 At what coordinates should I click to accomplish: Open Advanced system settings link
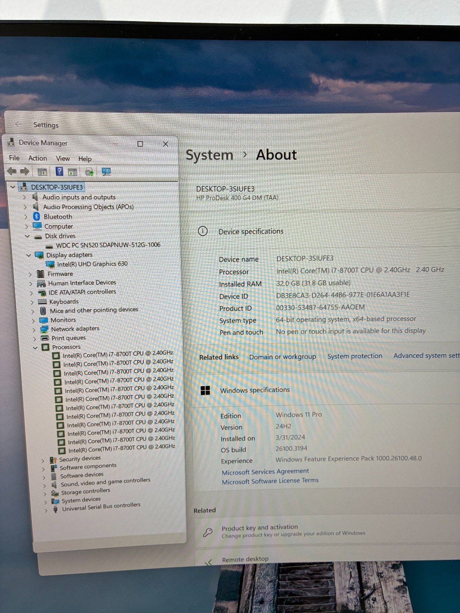pyautogui.click(x=426, y=356)
